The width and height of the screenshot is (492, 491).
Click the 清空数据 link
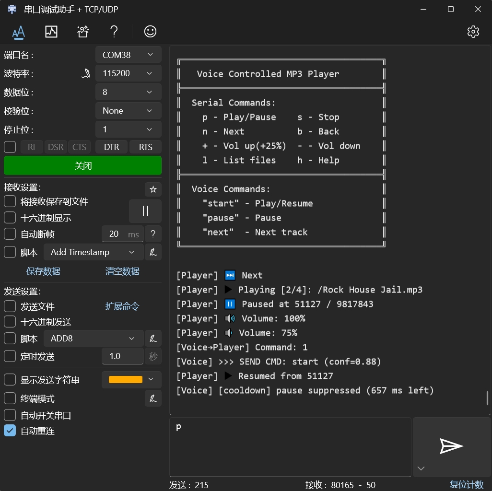[x=122, y=271]
